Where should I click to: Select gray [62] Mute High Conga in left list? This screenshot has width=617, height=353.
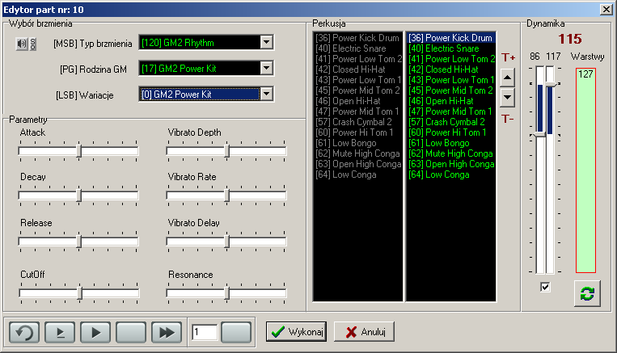pos(357,153)
